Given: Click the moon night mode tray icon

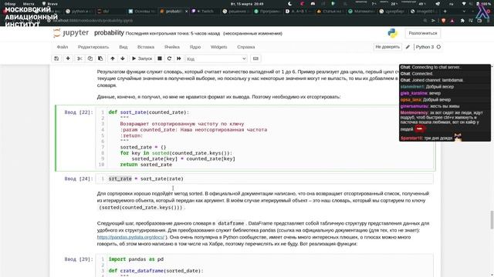Looking at the screenshot, I should pos(290,4).
